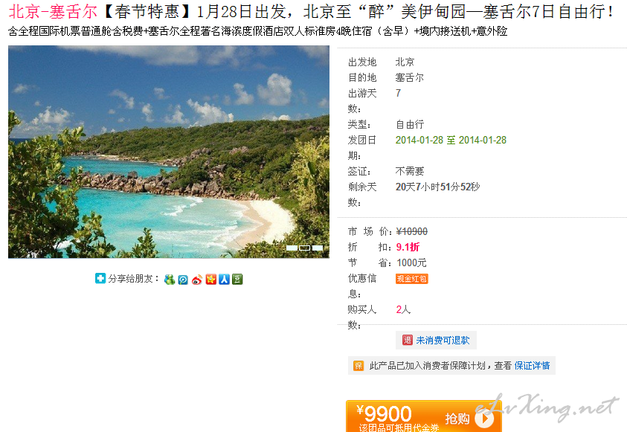Share to Renren icon
627x432 pixels.
(224, 280)
